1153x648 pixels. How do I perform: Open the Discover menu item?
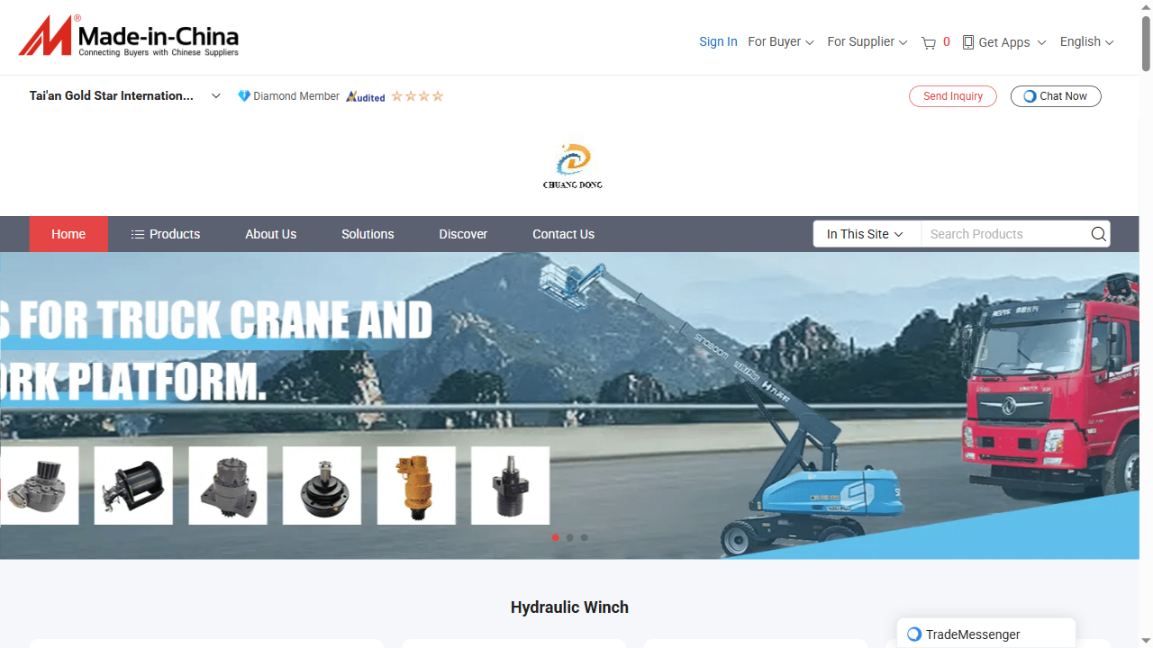tap(463, 234)
